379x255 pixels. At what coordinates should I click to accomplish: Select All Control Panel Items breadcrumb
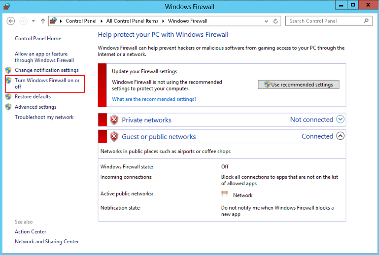click(132, 21)
